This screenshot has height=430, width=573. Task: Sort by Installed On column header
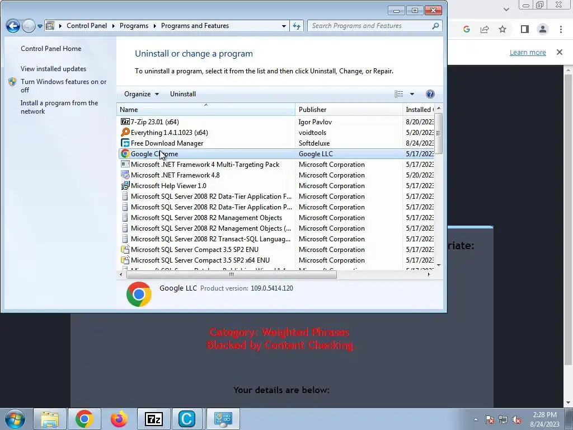pyautogui.click(x=419, y=109)
